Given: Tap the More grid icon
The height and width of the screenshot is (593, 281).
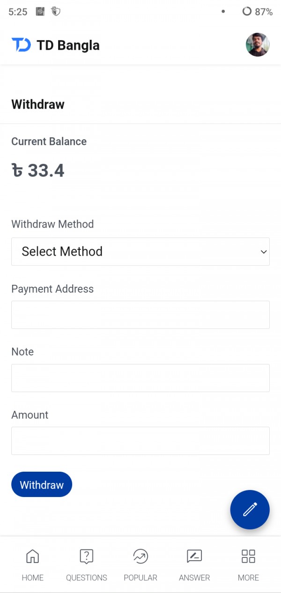Looking at the screenshot, I should pyautogui.click(x=248, y=556).
